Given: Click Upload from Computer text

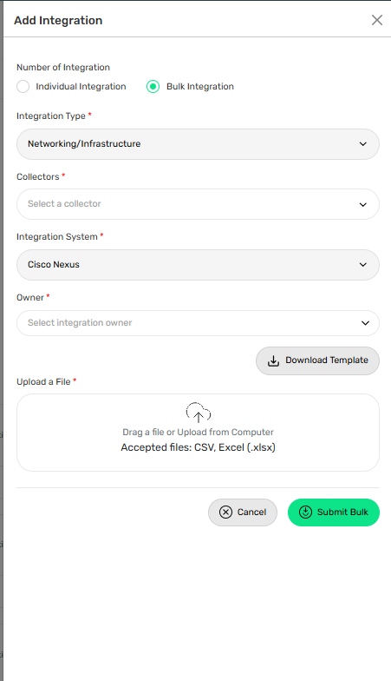Looking at the screenshot, I should click(225, 433).
